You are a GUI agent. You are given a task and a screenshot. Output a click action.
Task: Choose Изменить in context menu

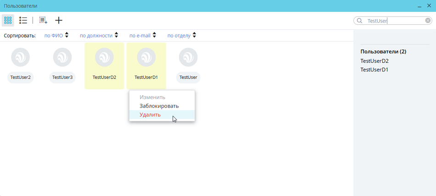point(152,98)
